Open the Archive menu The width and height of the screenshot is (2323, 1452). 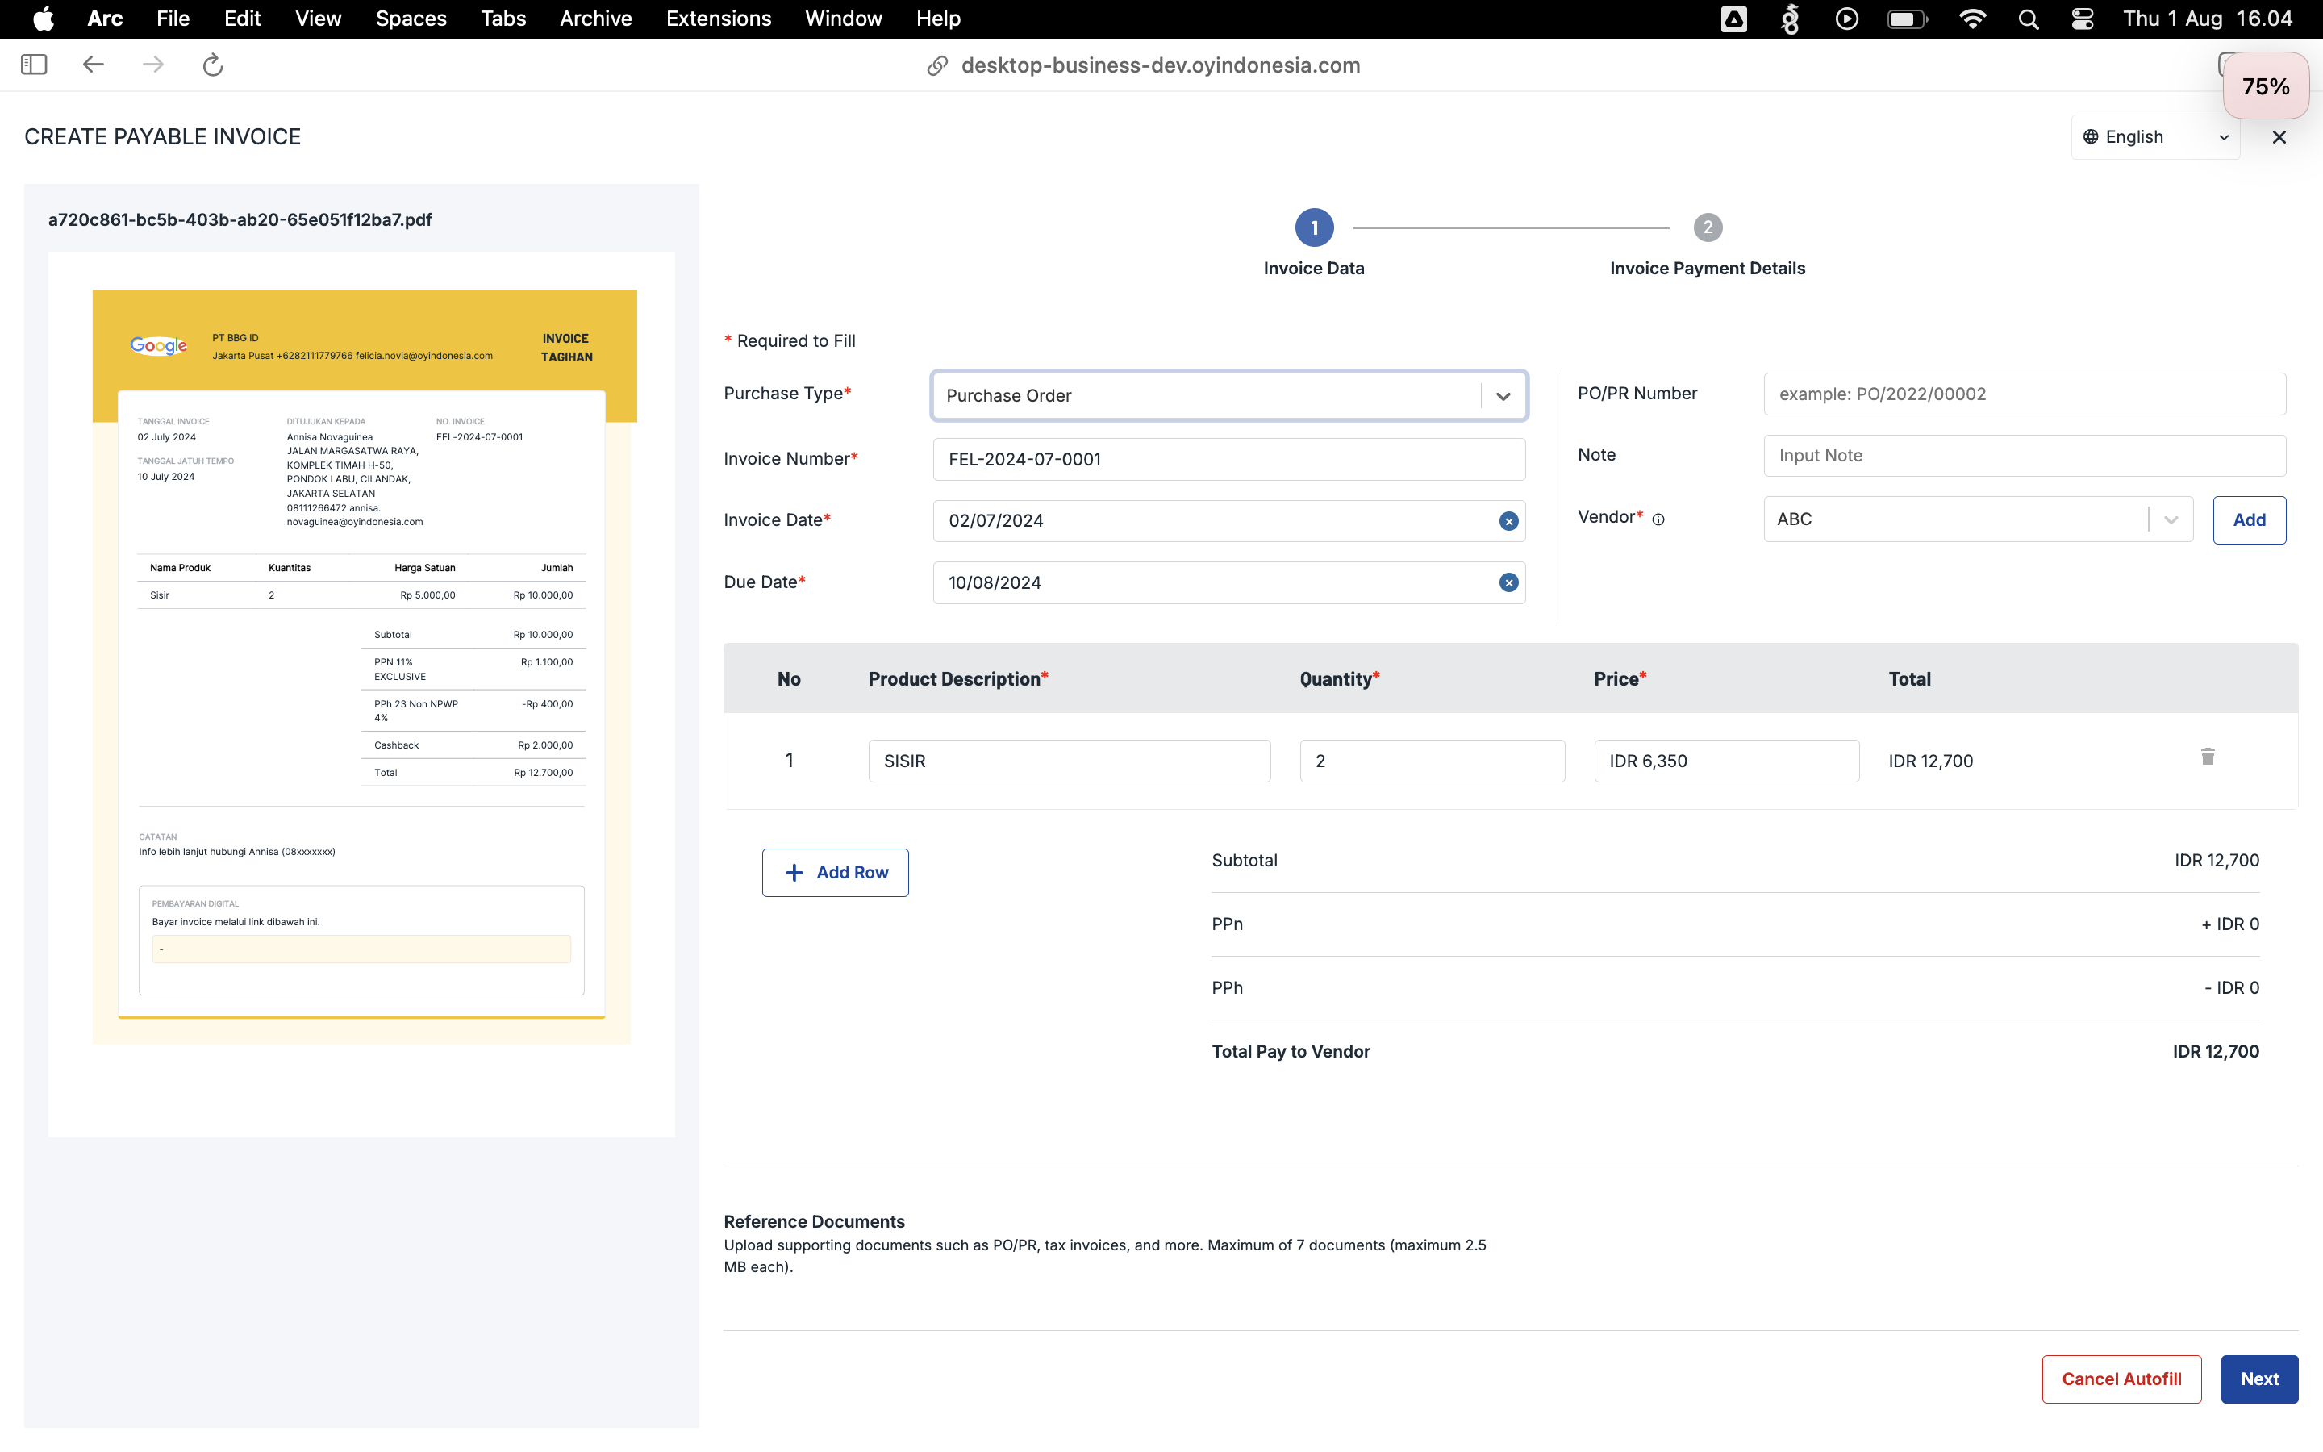(x=595, y=19)
